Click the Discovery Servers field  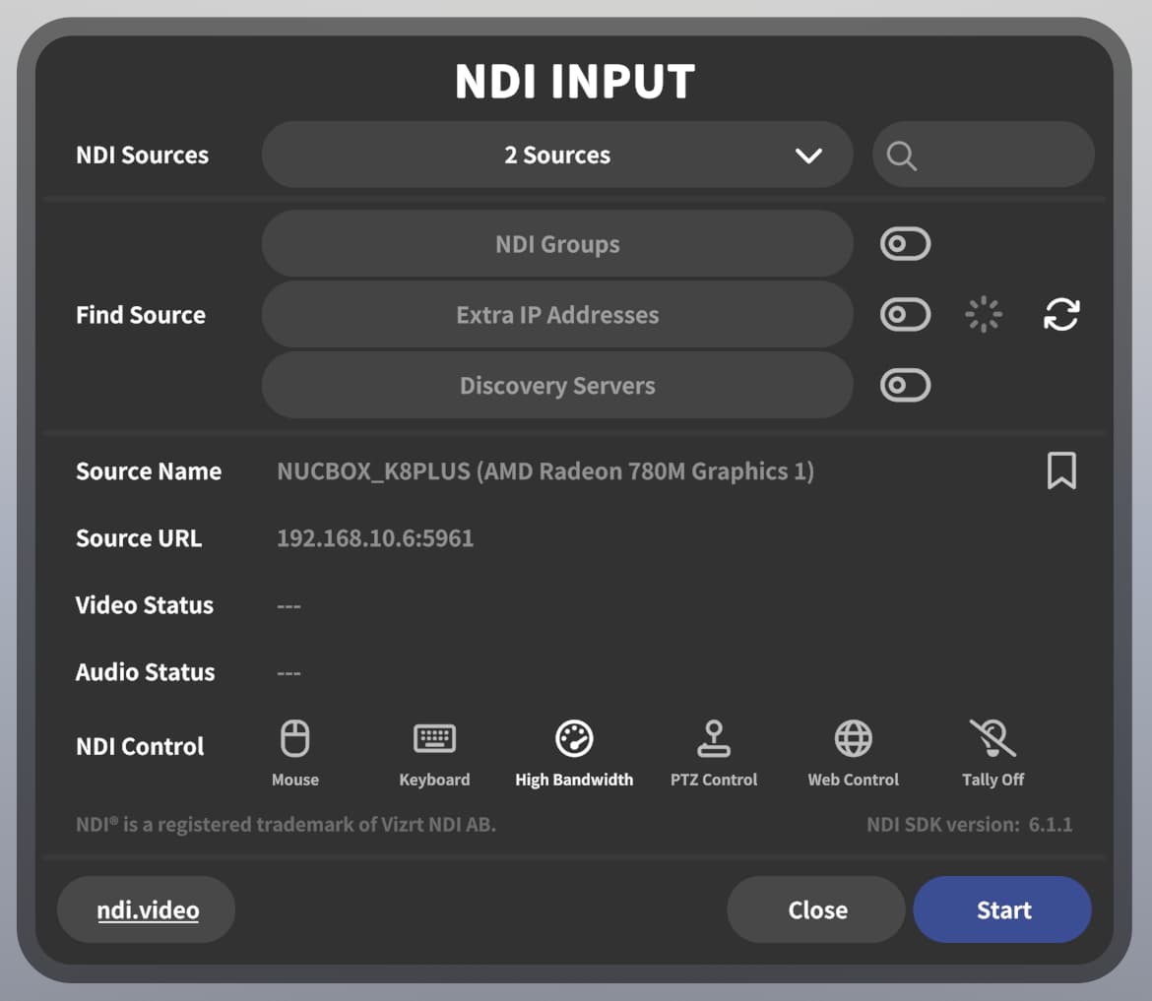pyautogui.click(x=556, y=386)
